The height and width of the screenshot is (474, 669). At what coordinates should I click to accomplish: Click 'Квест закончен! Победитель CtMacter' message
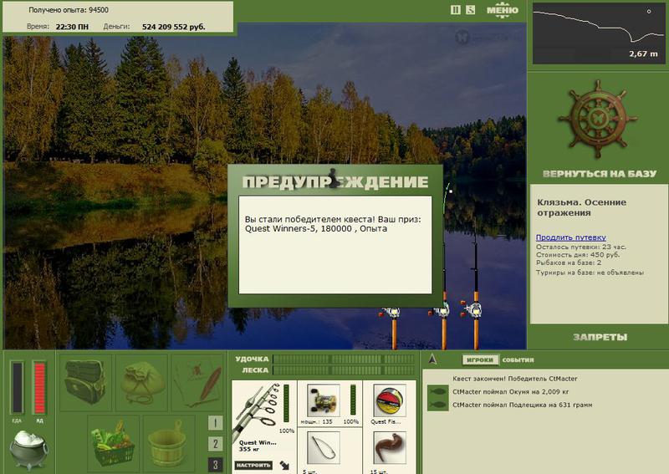(x=514, y=379)
